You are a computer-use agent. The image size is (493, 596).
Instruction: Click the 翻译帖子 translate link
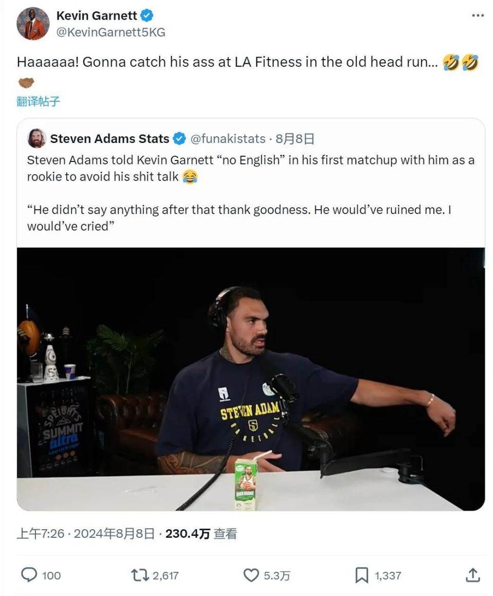click(x=39, y=101)
